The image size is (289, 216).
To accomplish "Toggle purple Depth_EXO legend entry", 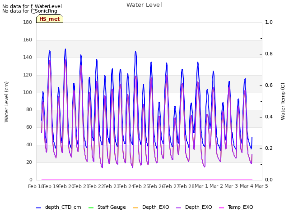I will [194, 207].
